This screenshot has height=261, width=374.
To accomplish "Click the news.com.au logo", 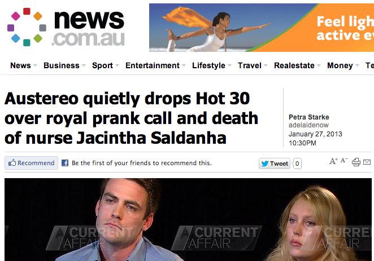I will [x=66, y=27].
